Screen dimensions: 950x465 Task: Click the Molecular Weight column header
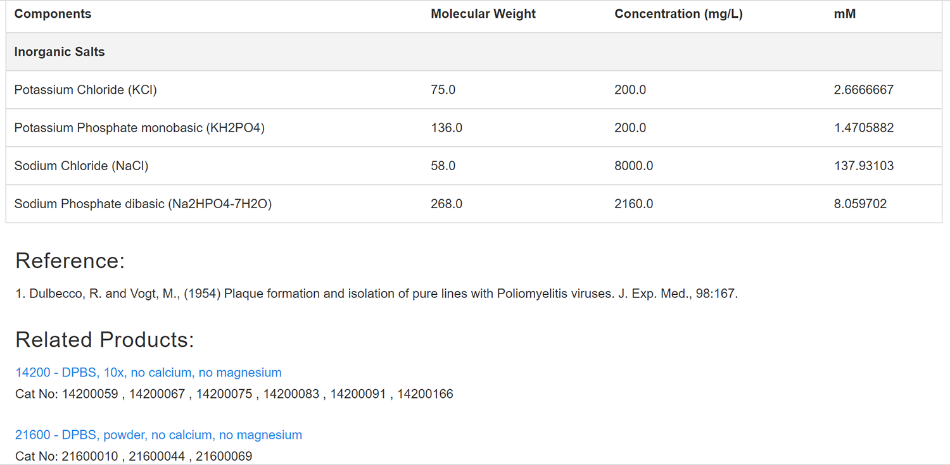point(483,14)
